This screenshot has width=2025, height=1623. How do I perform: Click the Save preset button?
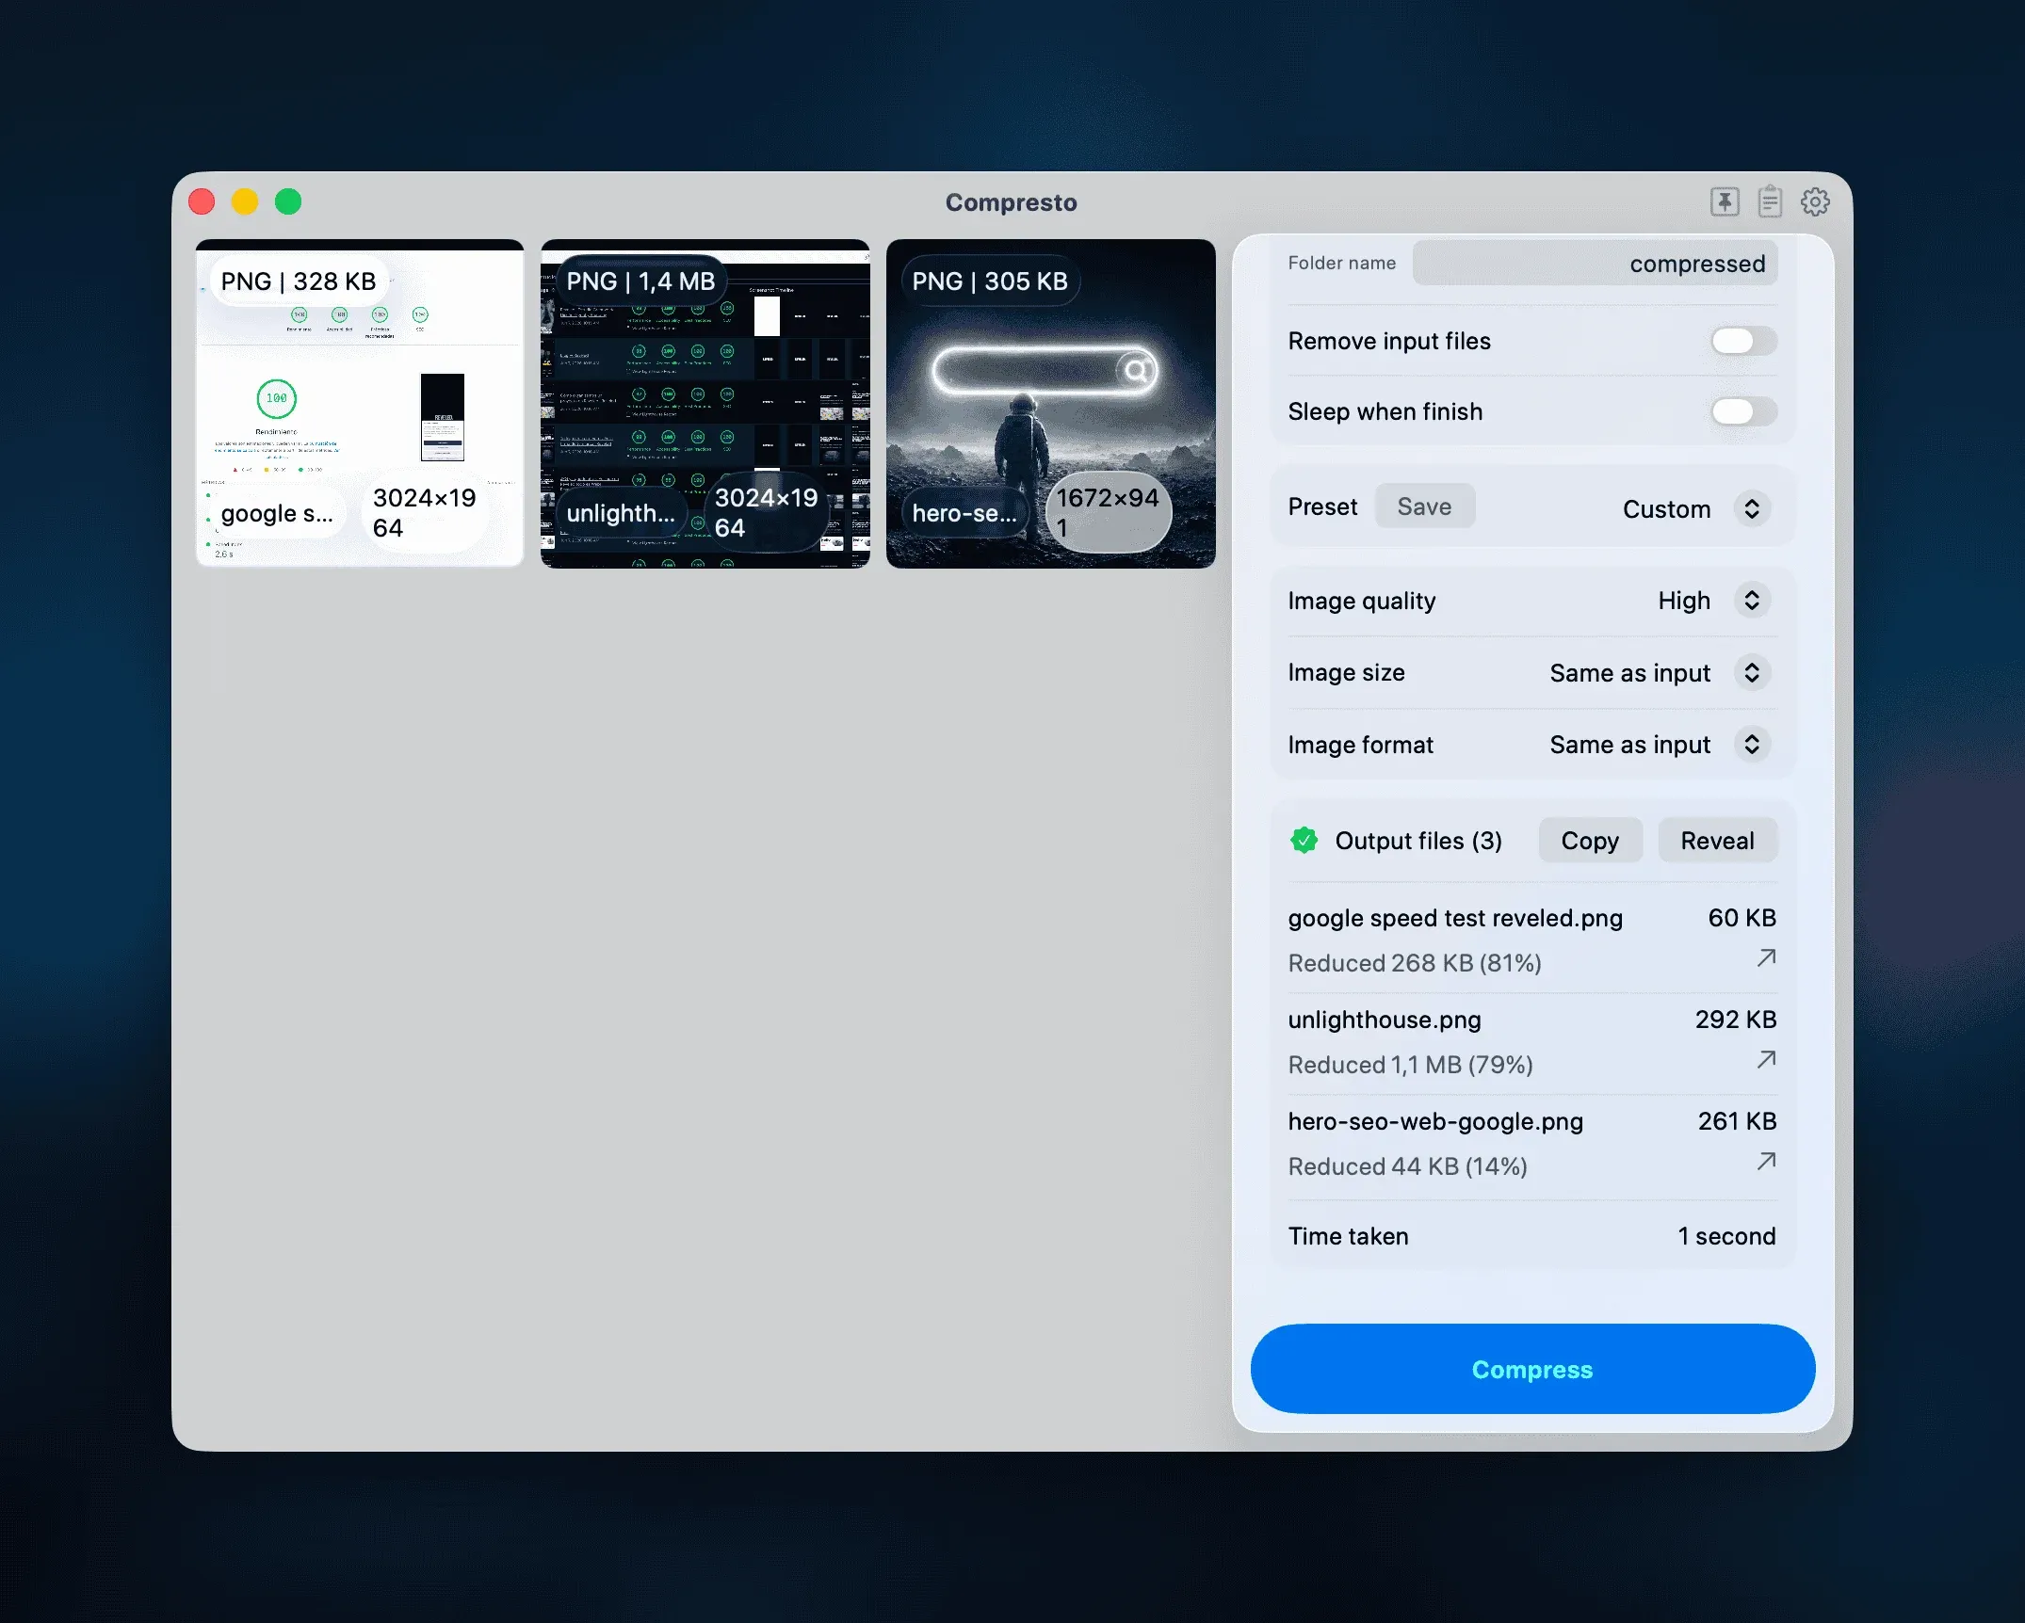pos(1424,506)
